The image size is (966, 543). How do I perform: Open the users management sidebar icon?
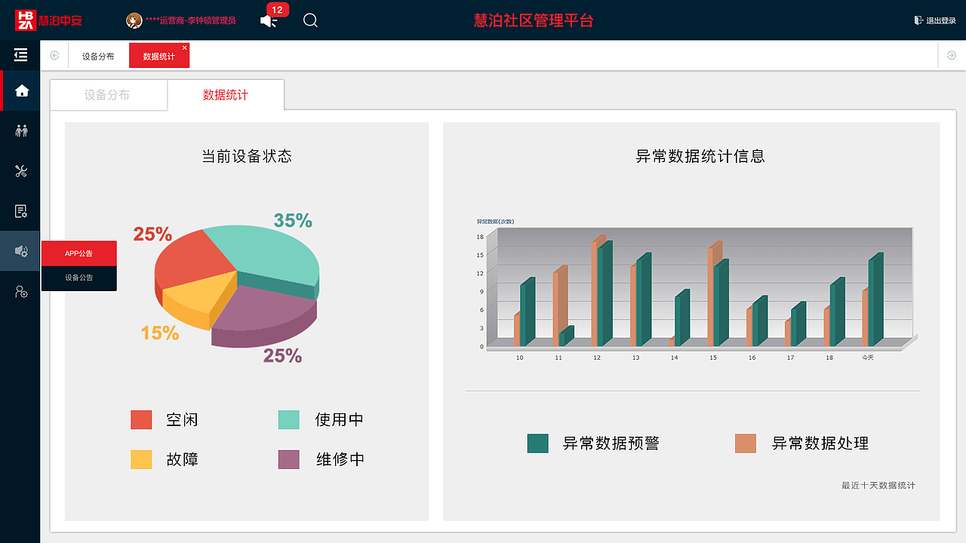click(20, 130)
